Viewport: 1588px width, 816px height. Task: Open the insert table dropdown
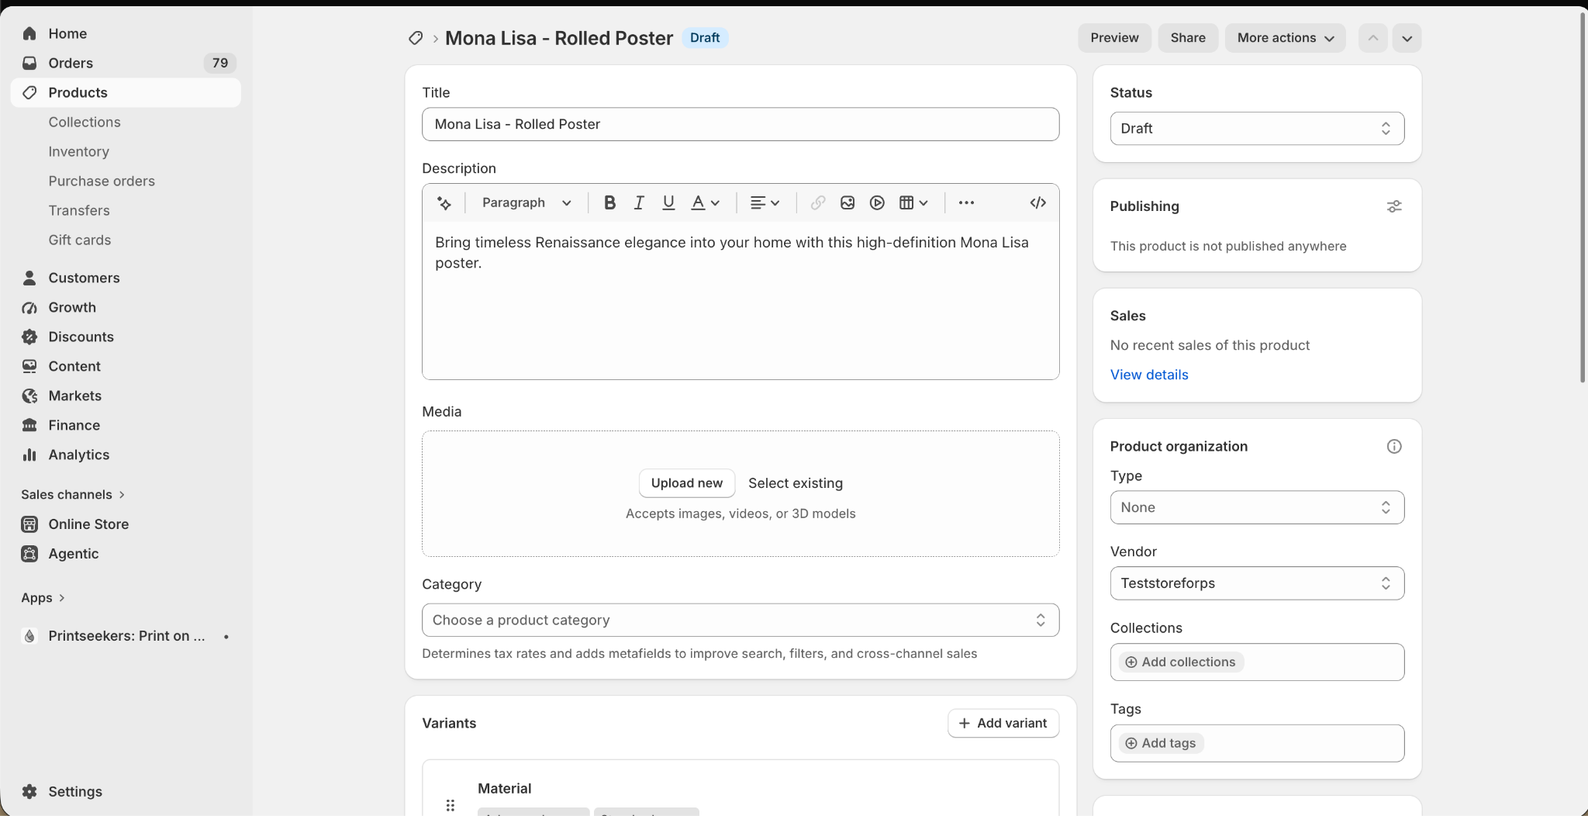913,202
